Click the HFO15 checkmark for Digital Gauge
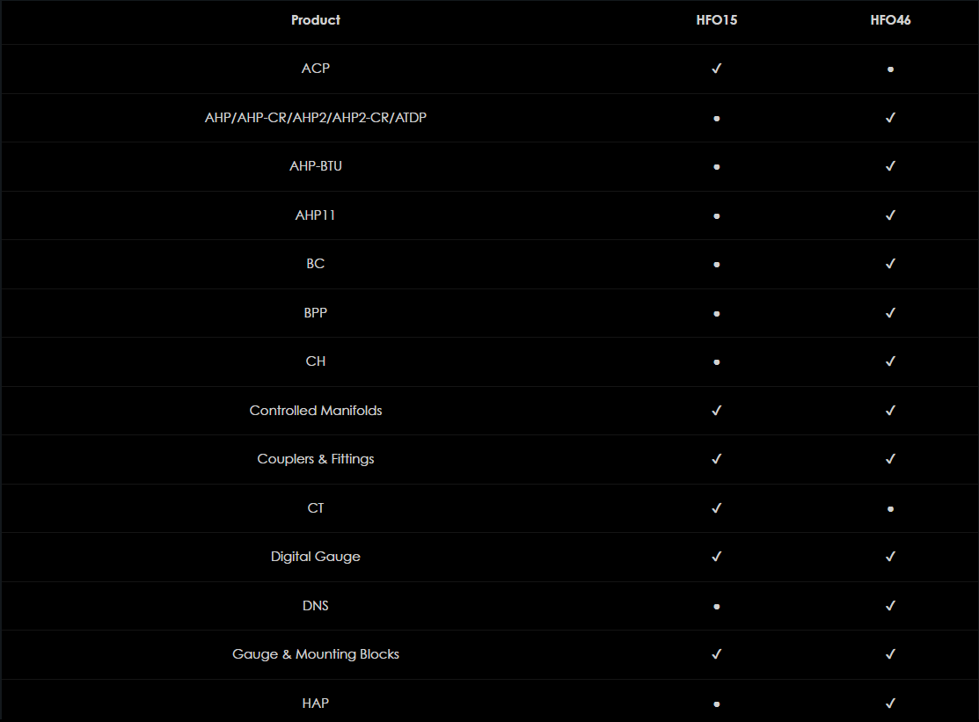 tap(716, 557)
